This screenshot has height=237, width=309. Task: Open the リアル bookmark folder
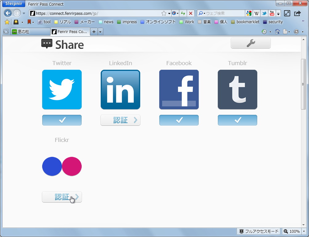point(63,22)
